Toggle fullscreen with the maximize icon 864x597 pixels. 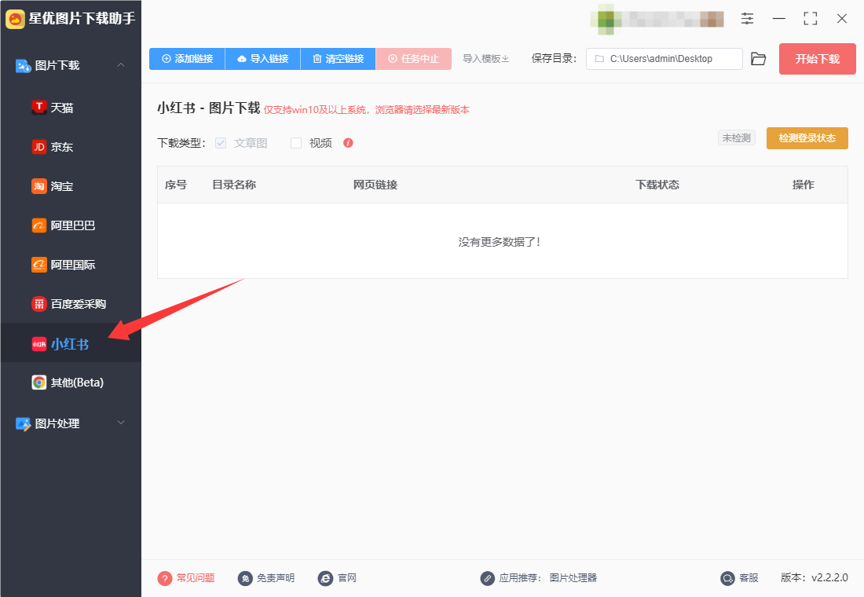coord(811,19)
